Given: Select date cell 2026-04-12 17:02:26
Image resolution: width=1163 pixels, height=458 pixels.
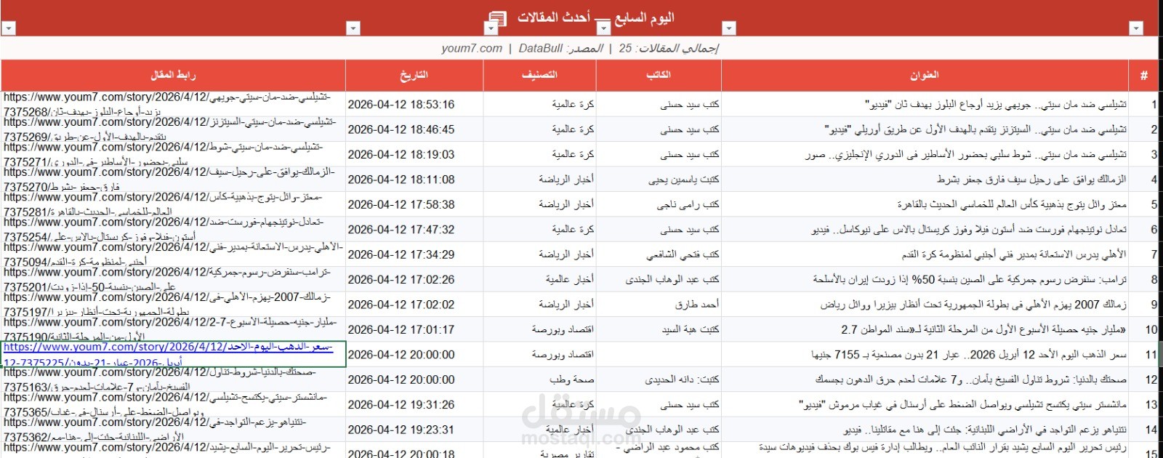Looking at the screenshot, I should [x=414, y=279].
